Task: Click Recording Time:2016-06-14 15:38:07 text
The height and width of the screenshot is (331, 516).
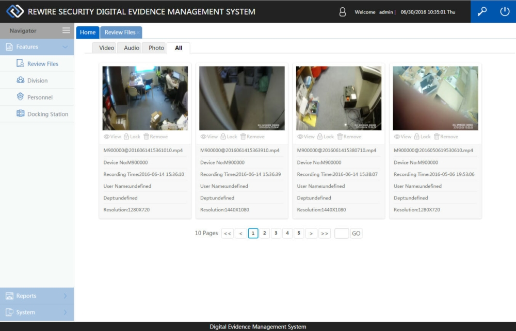Action: (x=337, y=174)
